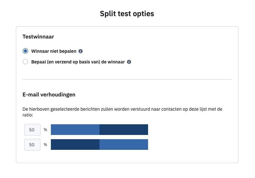Click the divider line below the Testwinnaar options

coord(127,79)
